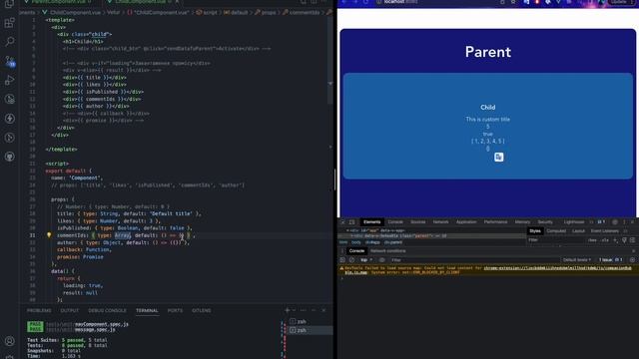The height and width of the screenshot is (359, 639).
Task: Open the OUTPUT panel tab
Action: pos(69,310)
